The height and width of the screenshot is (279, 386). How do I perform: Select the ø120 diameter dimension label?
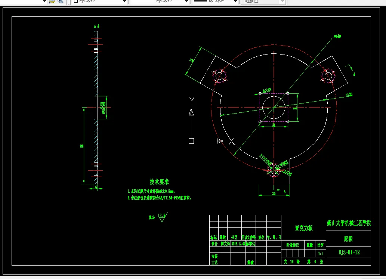(x=349, y=95)
